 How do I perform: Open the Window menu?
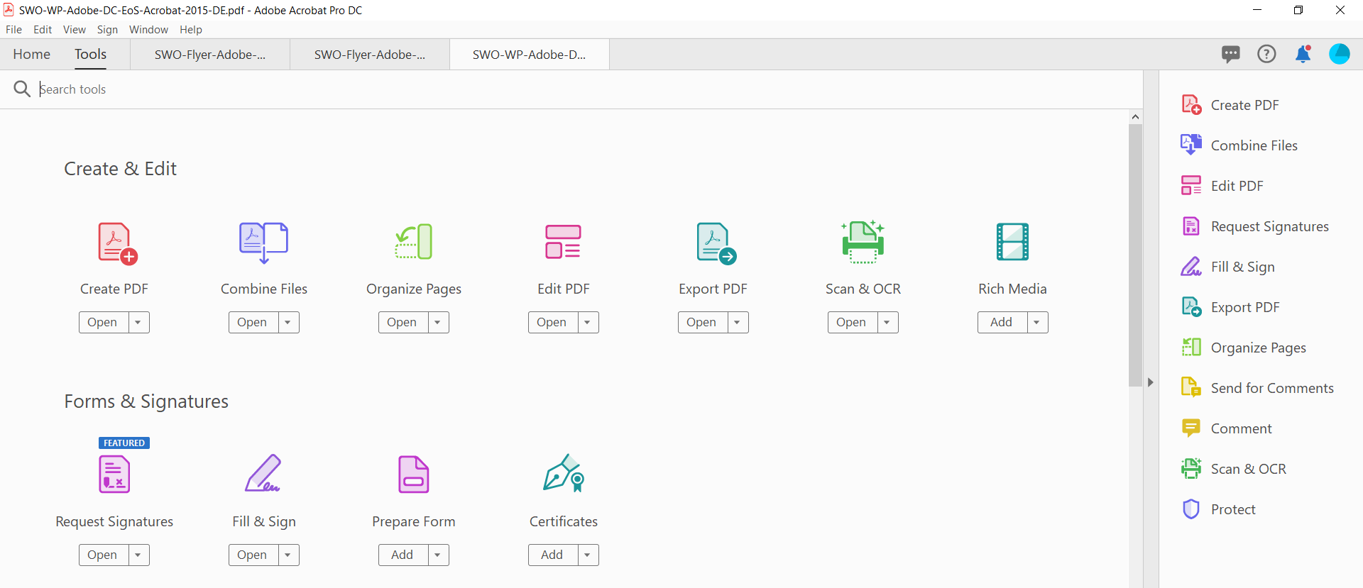coord(148,30)
